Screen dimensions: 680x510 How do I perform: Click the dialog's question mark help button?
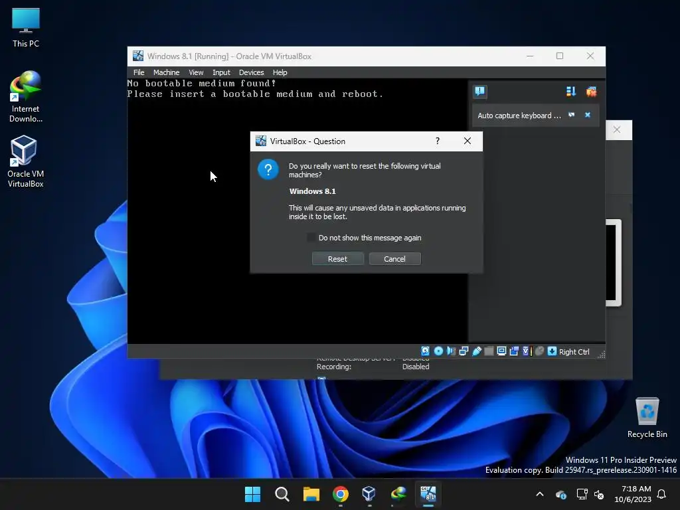coord(438,141)
